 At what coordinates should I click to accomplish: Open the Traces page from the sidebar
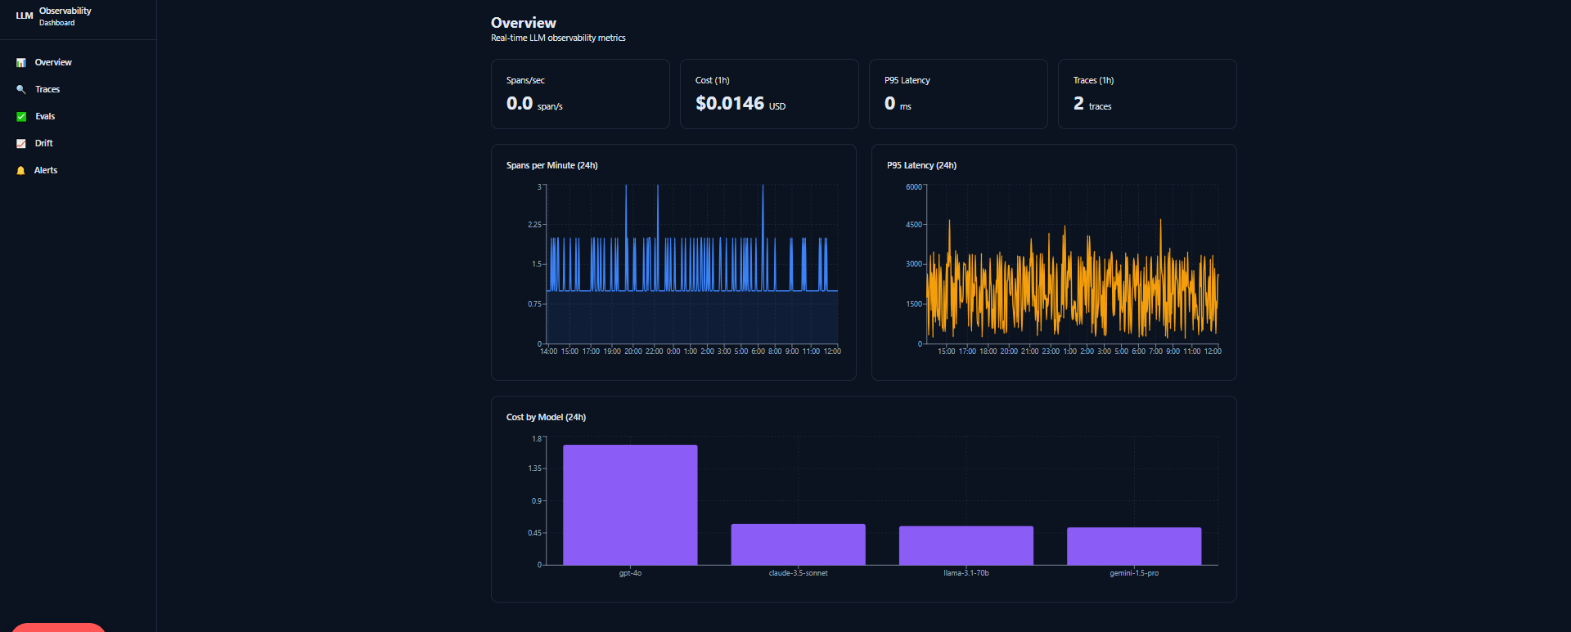click(78, 89)
